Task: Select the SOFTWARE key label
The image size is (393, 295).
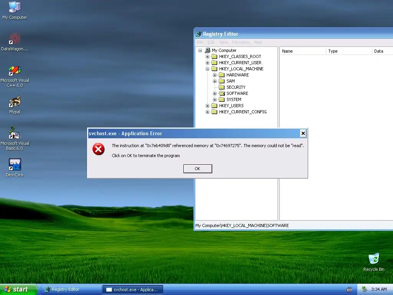Action: click(x=237, y=93)
